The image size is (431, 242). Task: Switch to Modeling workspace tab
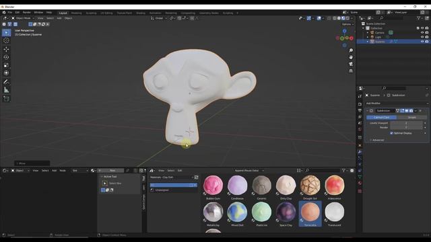[x=76, y=13]
